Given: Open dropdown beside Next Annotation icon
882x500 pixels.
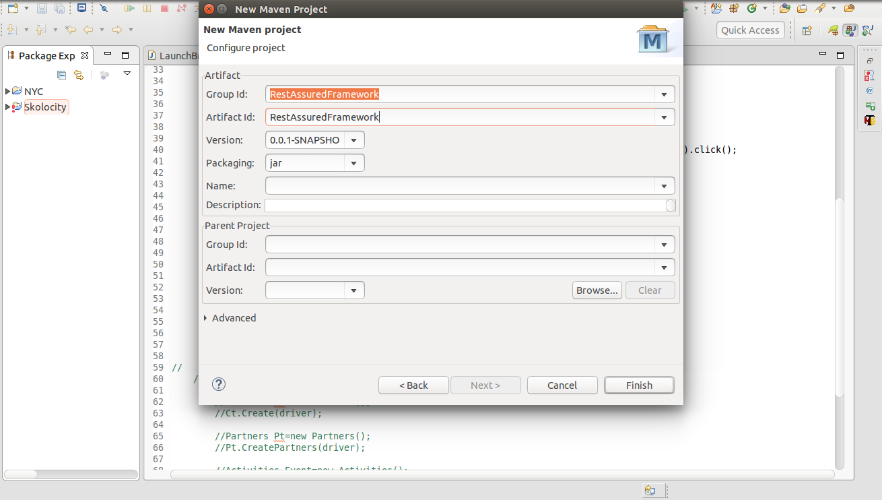Looking at the screenshot, I should coord(26,30).
